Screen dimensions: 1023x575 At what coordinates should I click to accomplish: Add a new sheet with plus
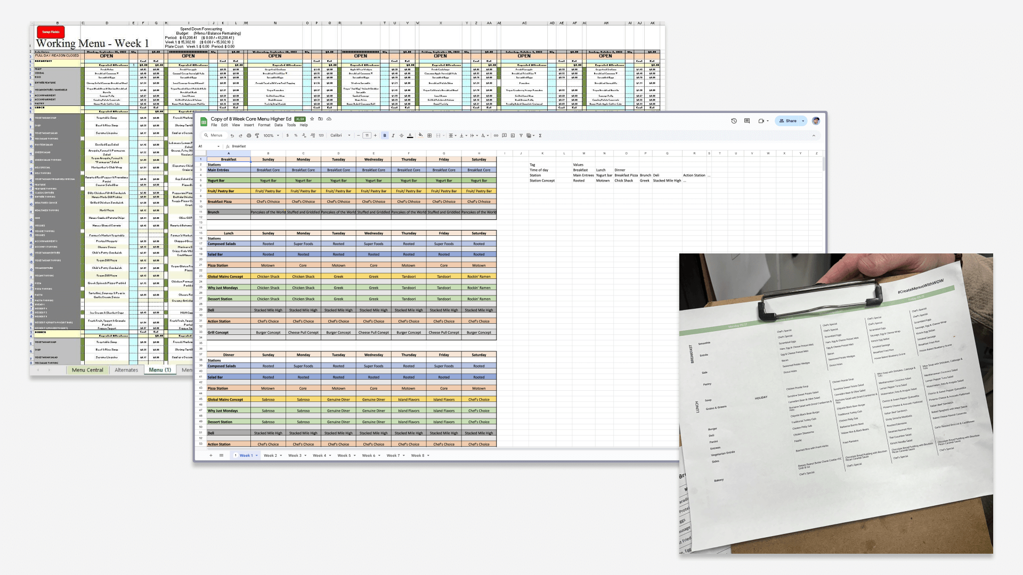click(211, 456)
